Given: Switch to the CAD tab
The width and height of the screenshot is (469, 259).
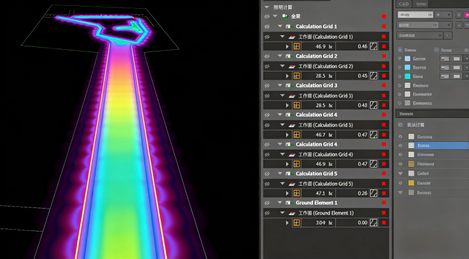Looking at the screenshot, I should (x=403, y=4).
